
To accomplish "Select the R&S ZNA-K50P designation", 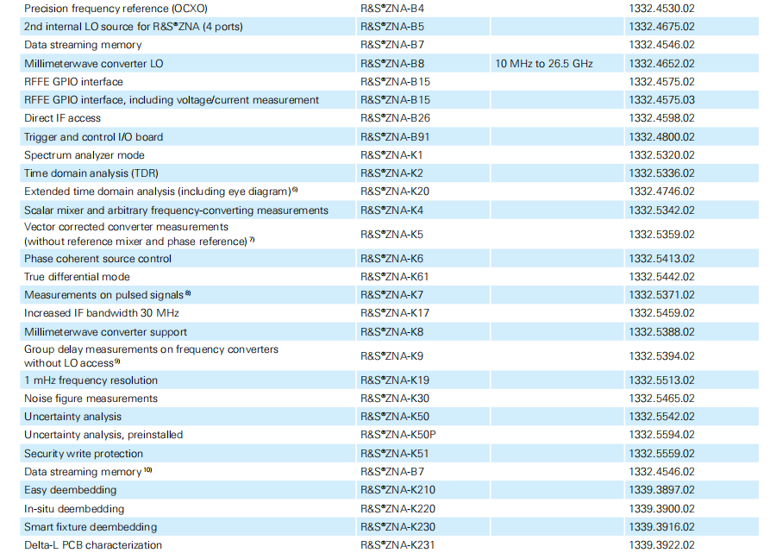I will click(x=398, y=435).
